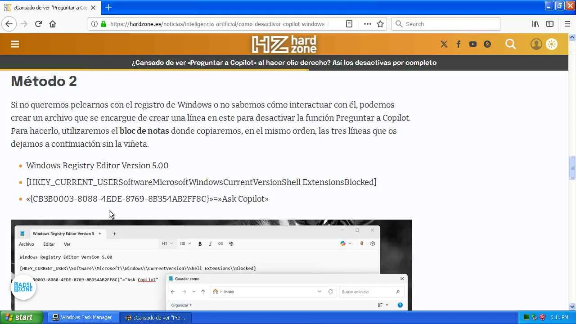Click the page scrollbar thumb
Screen dimensions: 576x324
pos(572,168)
